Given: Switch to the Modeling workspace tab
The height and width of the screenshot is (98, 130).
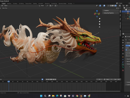Looking at the screenshot, I should coord(9,4).
